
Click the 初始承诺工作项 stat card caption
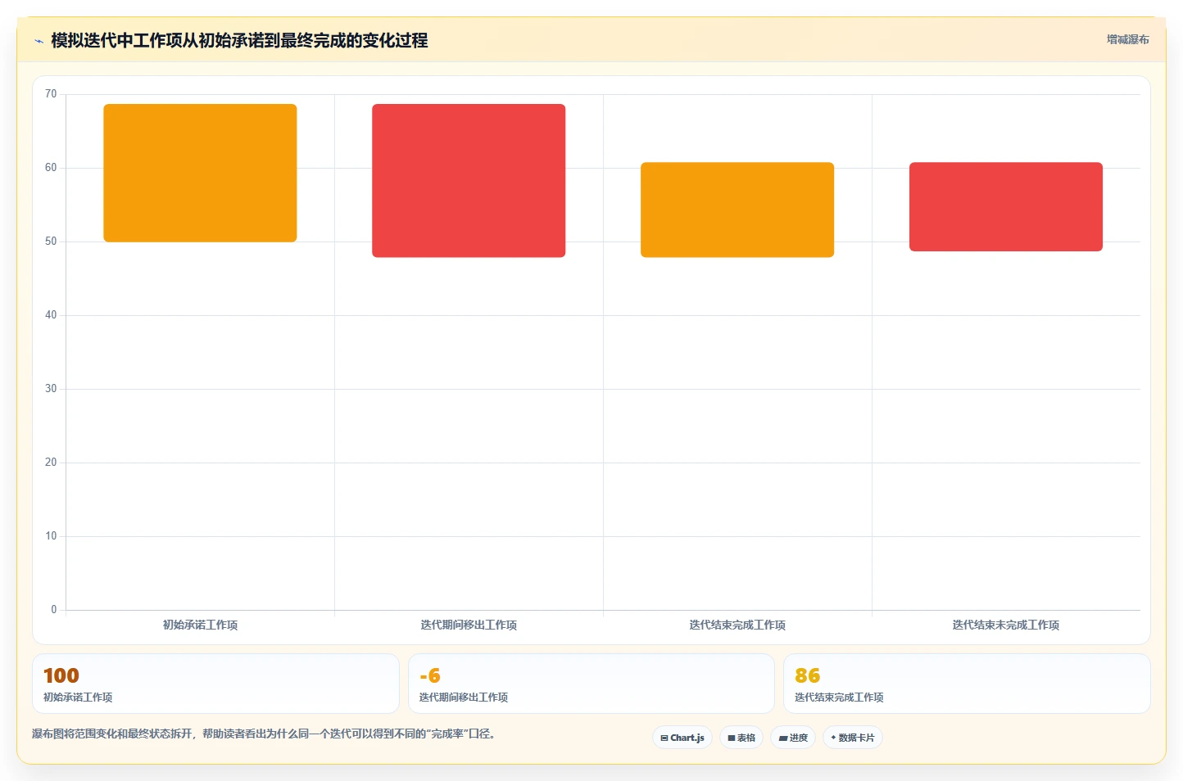point(78,697)
